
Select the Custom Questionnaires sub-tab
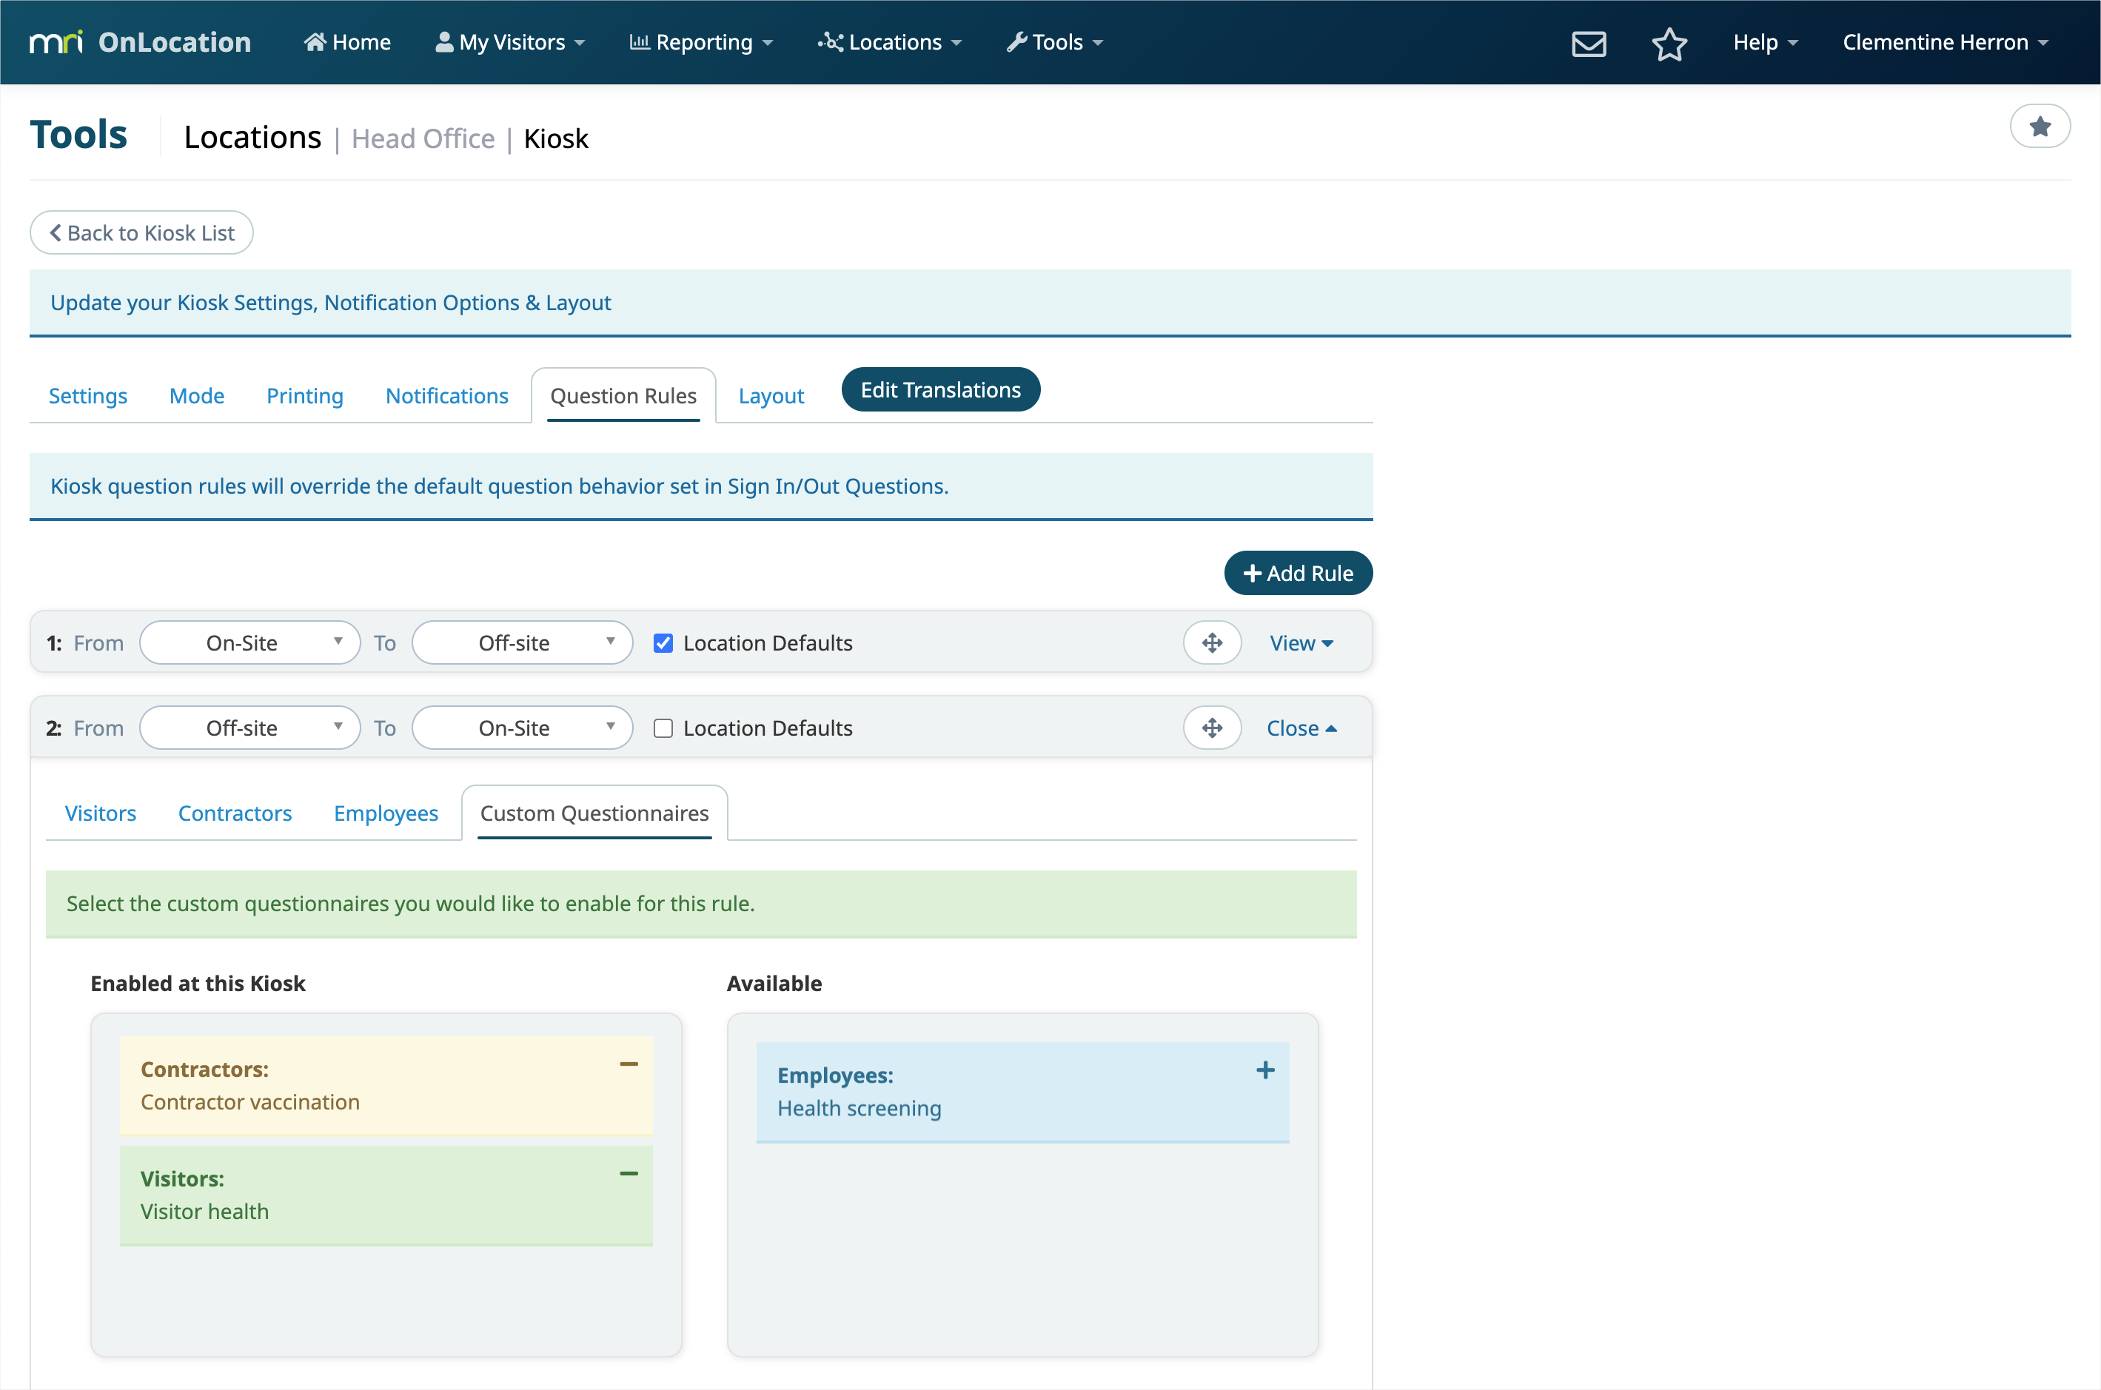[594, 813]
